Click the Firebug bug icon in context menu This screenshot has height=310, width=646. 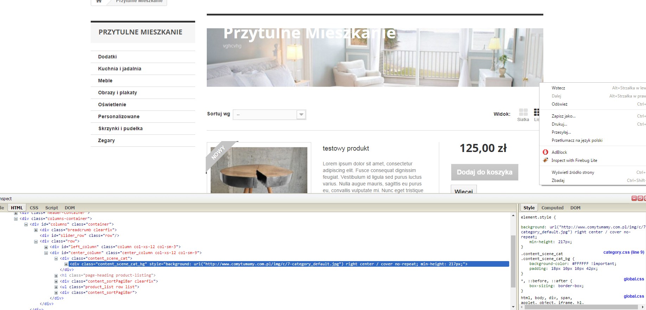pos(545,160)
